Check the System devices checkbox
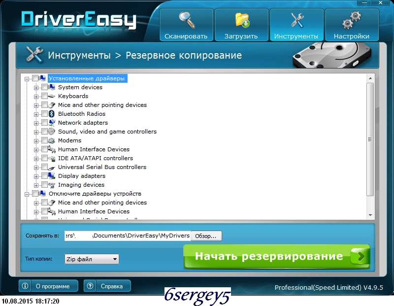Image resolution: width=394 pixels, height=306 pixels. point(44,87)
